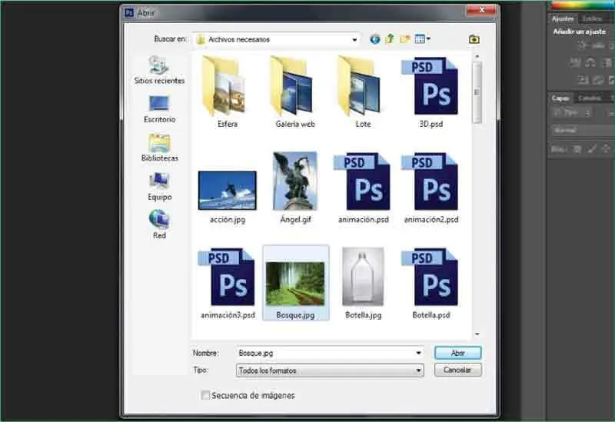This screenshot has width=615, height=422.
Task: Create a new folder with toolbar icon
Action: [x=405, y=38]
